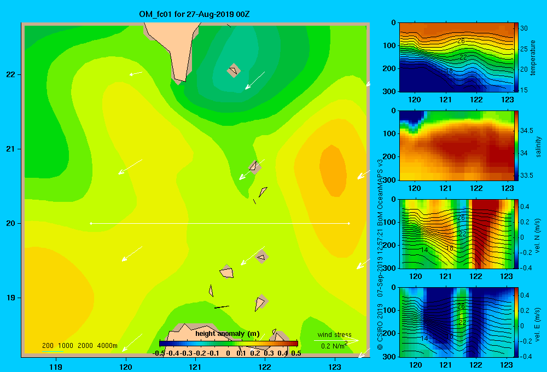Select the "wind stress" legend label
This screenshot has height=372, width=547.
pyautogui.click(x=334, y=335)
